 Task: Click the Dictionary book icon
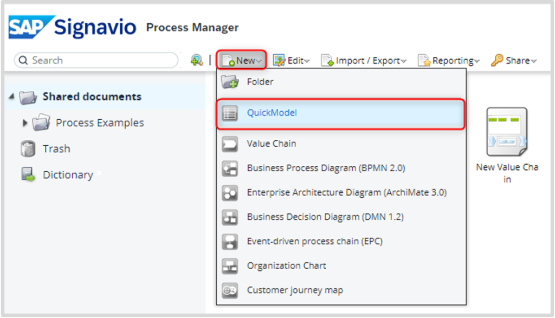click(28, 174)
